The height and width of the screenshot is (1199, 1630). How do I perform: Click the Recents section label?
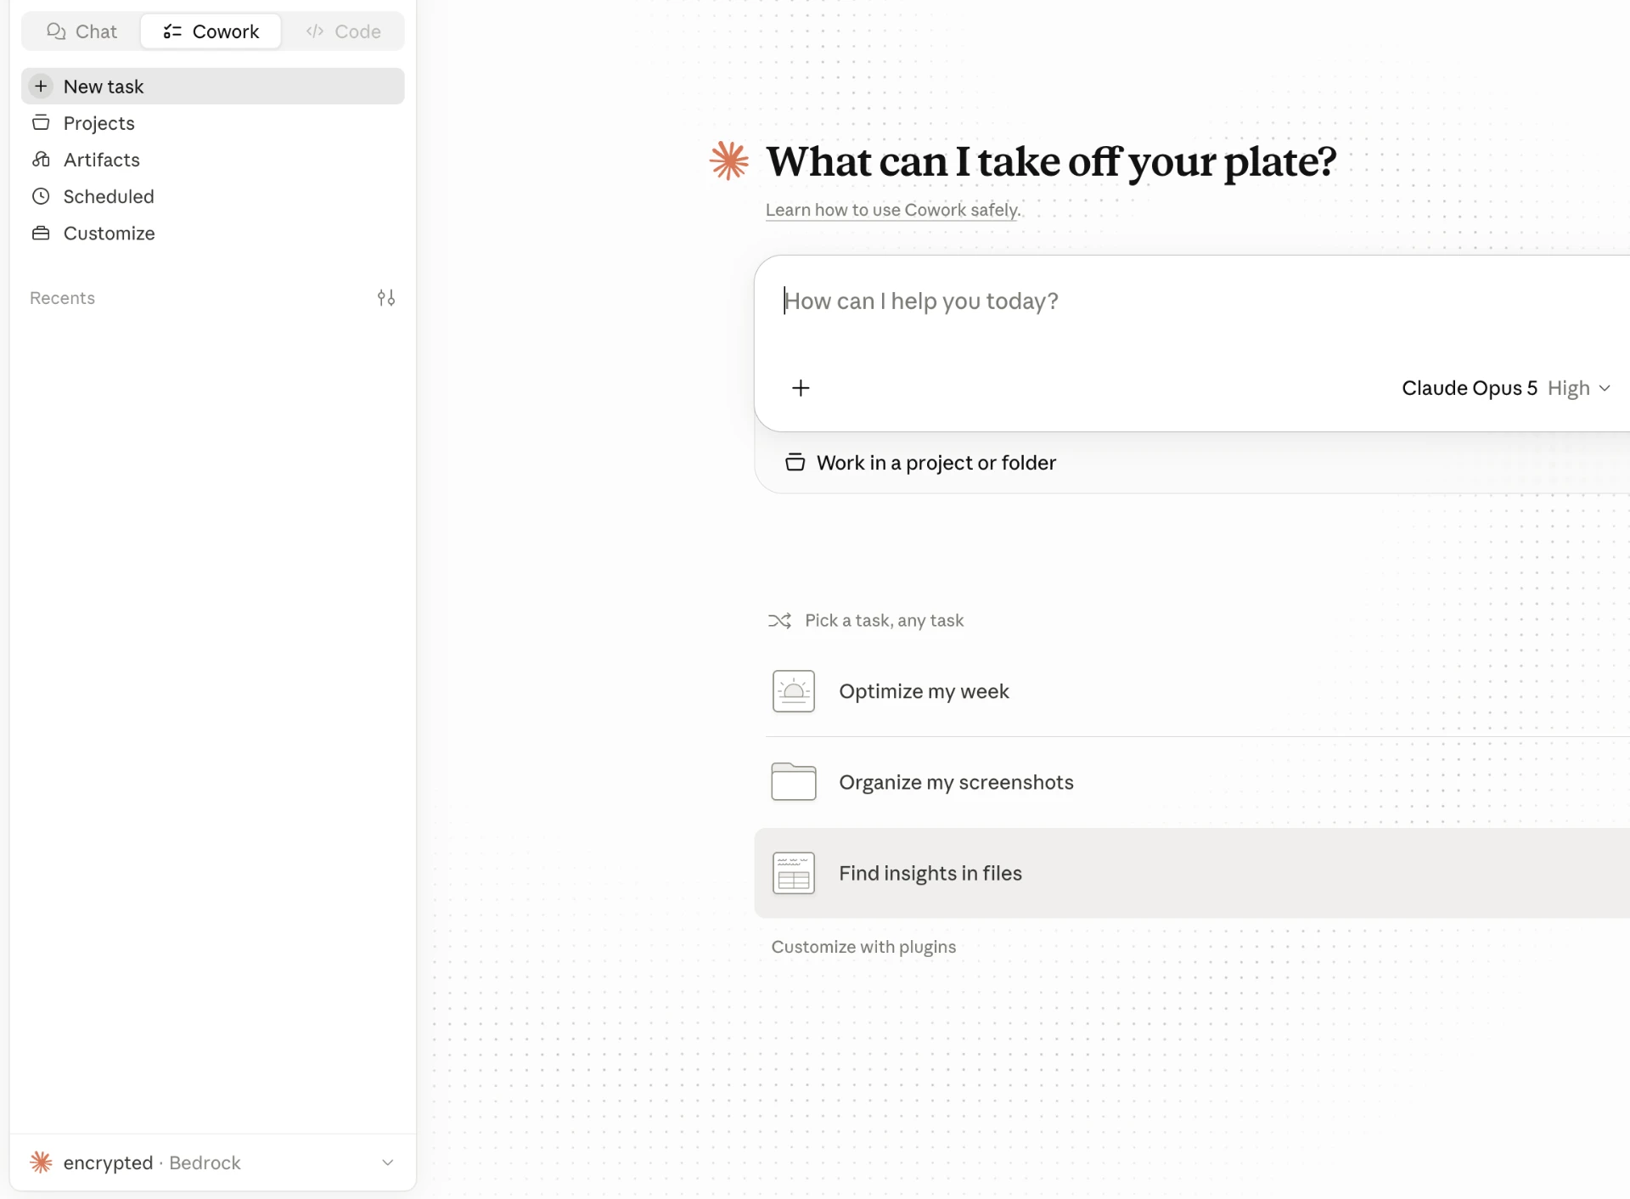(62, 298)
